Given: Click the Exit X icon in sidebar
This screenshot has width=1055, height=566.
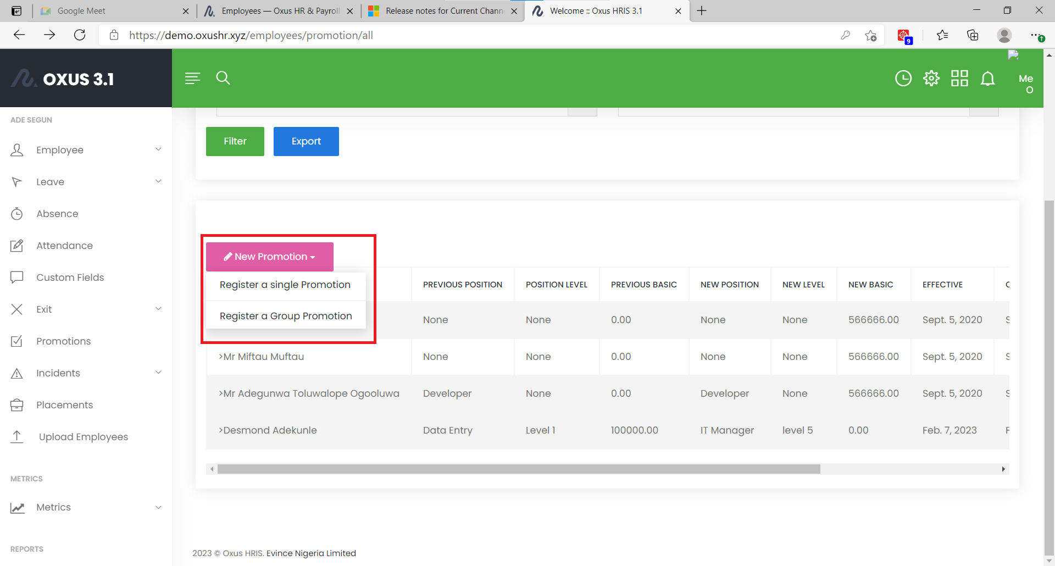Looking at the screenshot, I should [x=17, y=309].
